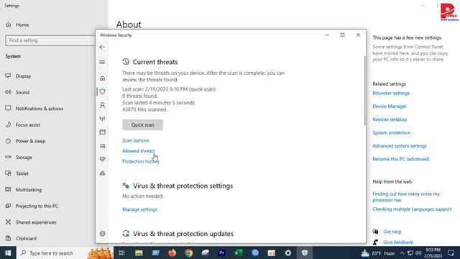The image size is (460, 259).
Task: Select Shared experiences in Settings
Action: pos(31,222)
